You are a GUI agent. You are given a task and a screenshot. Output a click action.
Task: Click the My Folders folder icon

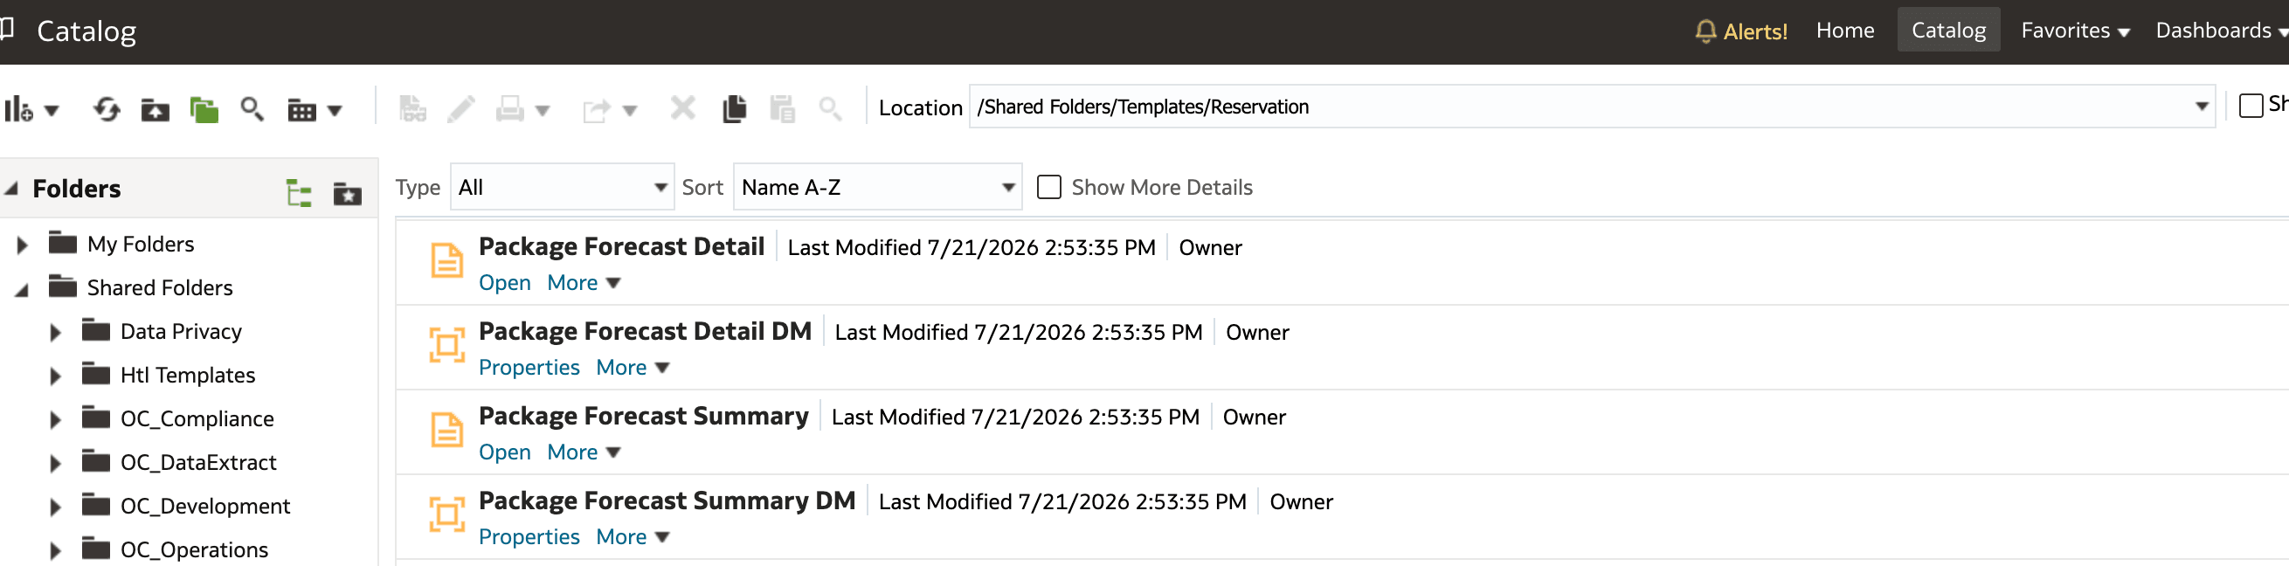pos(62,243)
